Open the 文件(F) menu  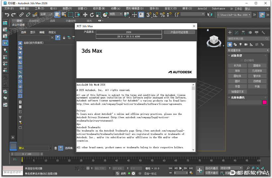tap(9, 9)
